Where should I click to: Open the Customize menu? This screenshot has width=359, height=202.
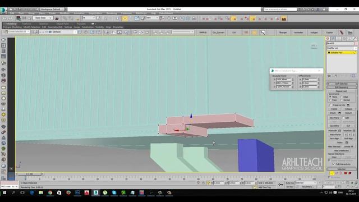point(126,13)
